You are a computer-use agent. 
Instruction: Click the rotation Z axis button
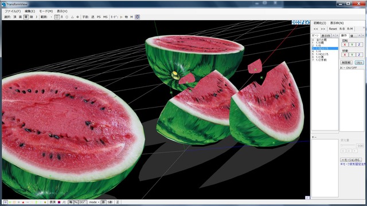pyautogui.click(x=360, y=45)
